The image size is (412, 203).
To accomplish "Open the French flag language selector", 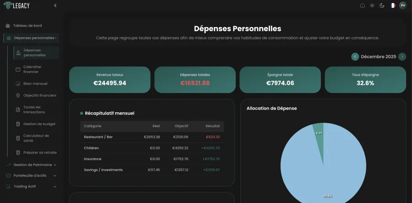I will (x=393, y=5).
